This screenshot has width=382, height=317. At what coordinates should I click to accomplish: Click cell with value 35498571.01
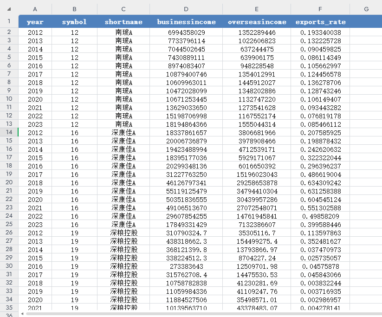(257, 300)
